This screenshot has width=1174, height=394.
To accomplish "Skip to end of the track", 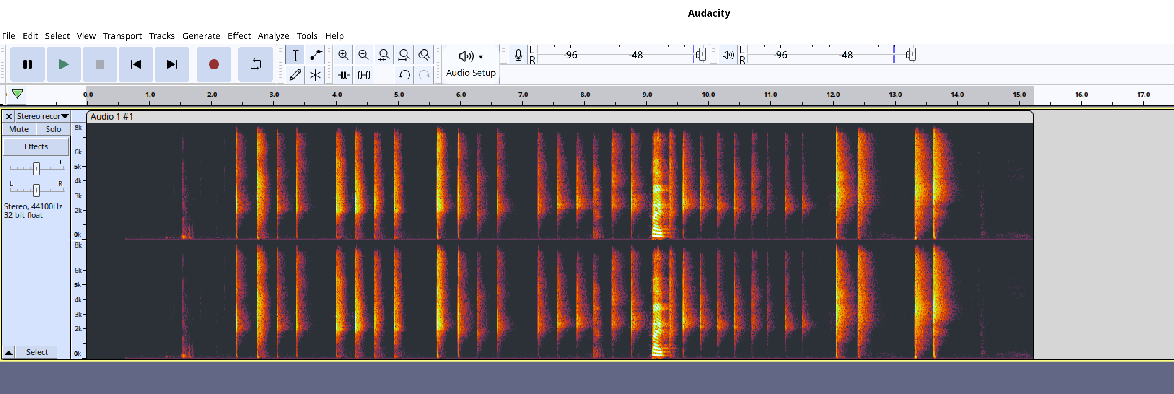I will click(172, 64).
